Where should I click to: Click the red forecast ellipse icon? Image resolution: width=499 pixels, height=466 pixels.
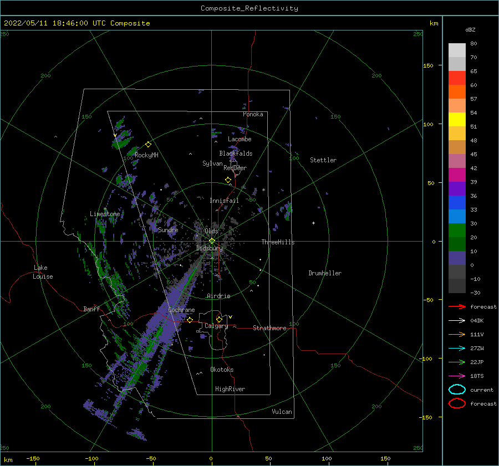[x=457, y=403]
